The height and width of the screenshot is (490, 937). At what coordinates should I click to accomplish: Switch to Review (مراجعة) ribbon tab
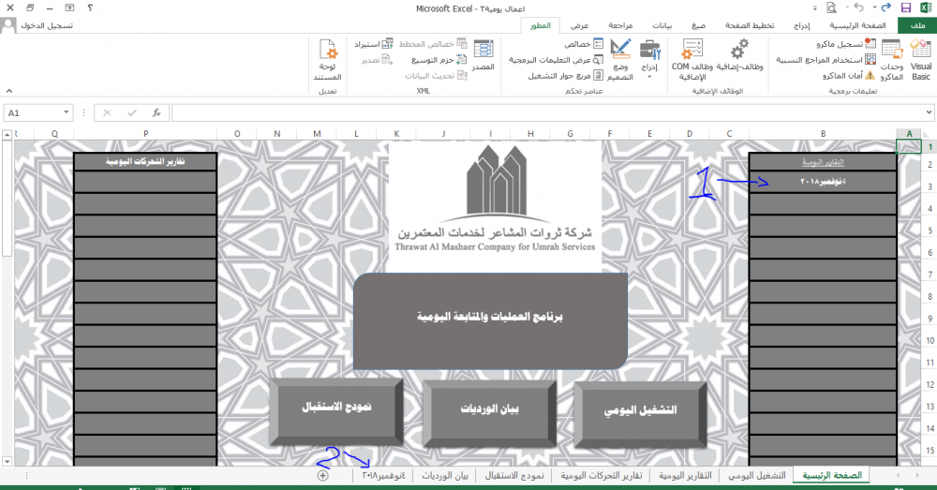point(620,25)
